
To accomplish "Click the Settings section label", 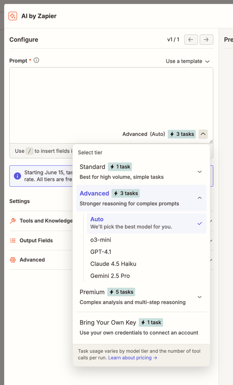I will [x=20, y=201].
